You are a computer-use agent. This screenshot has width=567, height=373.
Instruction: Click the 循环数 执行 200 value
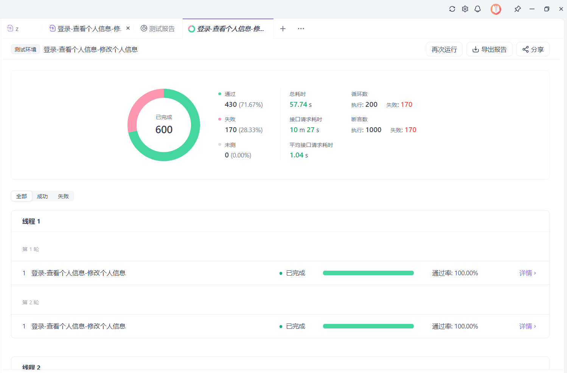(x=371, y=105)
